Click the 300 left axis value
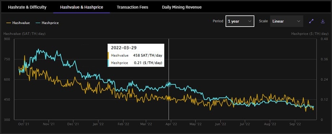Image resolution: width=332 pixels, height=134 pixels. click(6, 120)
